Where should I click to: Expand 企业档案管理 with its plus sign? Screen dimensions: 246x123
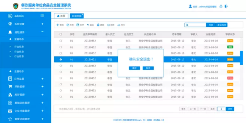click(x=42, y=111)
